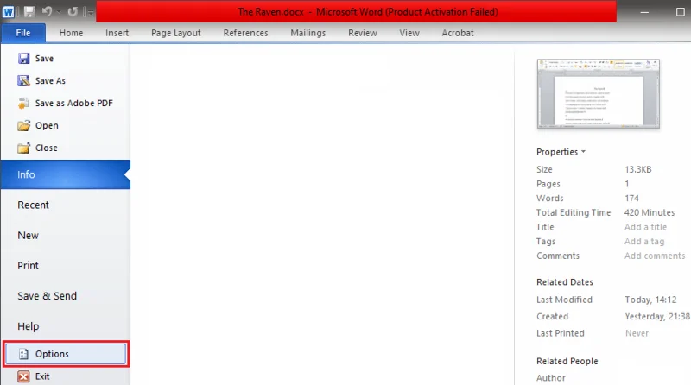Image resolution: width=691 pixels, height=385 pixels.
Task: Click the Related People heading
Action: click(567, 361)
